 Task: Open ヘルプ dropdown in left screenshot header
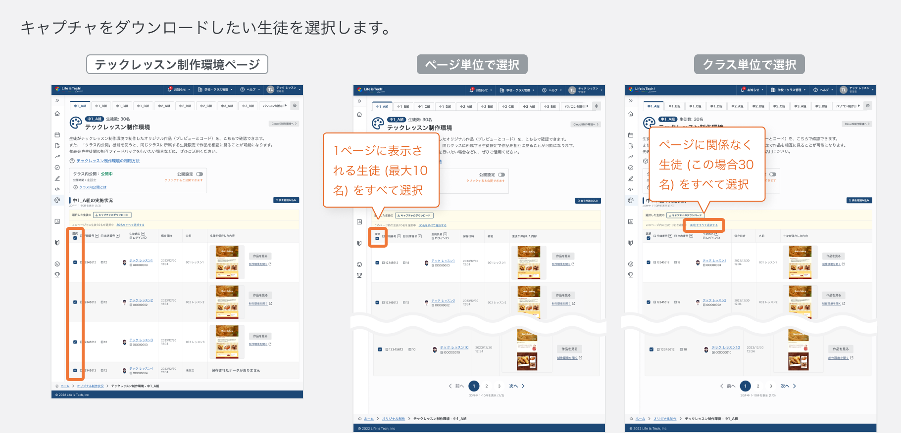coord(250,89)
